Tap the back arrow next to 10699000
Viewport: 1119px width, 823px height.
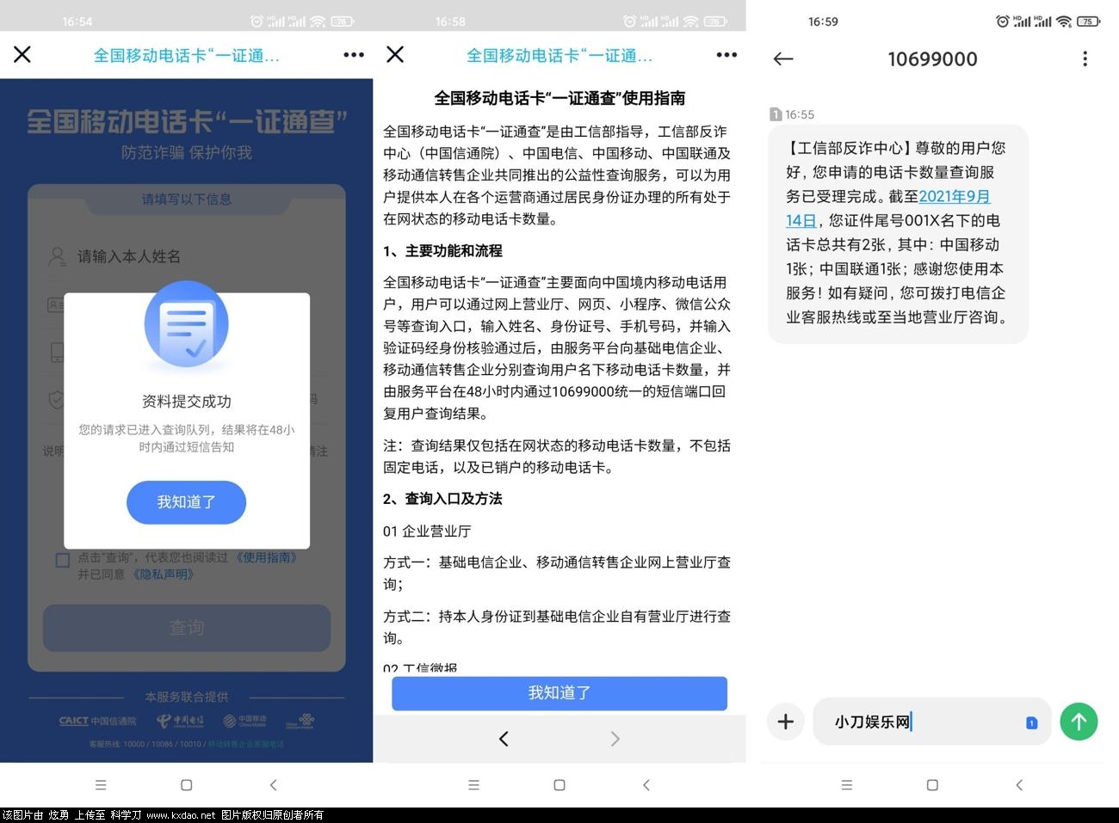pos(782,58)
